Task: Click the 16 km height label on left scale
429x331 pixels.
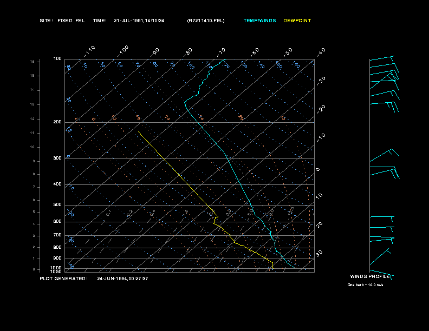Action: [32, 62]
